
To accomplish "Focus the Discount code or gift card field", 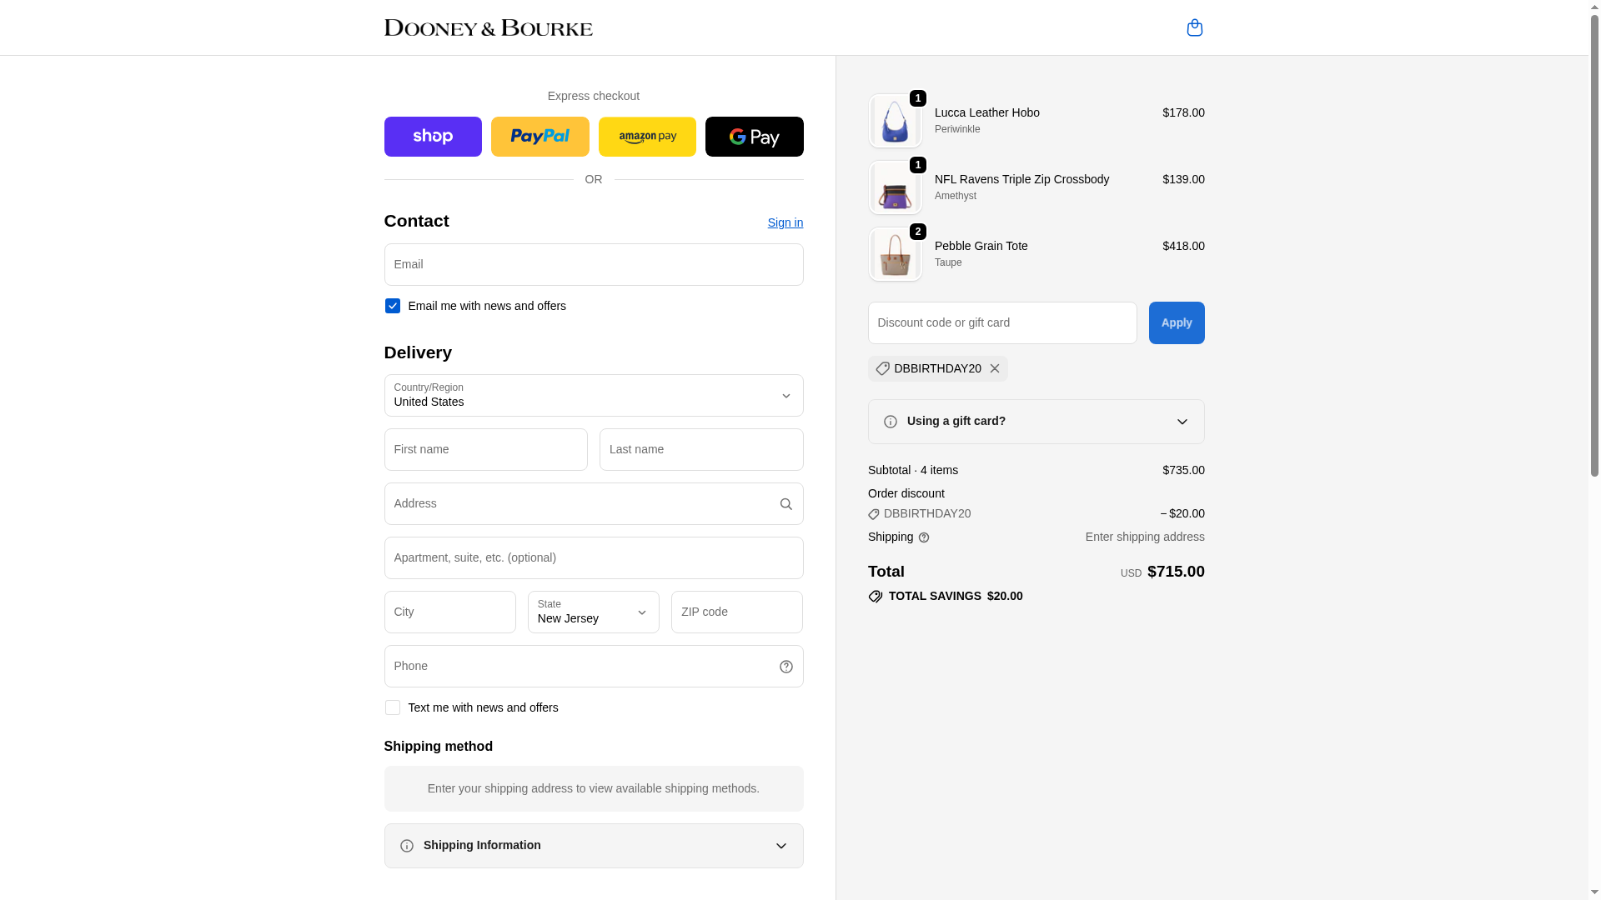I will click(1001, 323).
